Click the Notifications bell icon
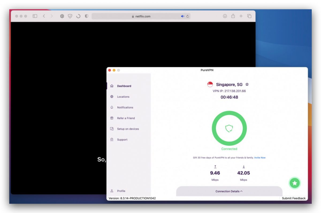The width and height of the screenshot is (321, 213). (112, 107)
